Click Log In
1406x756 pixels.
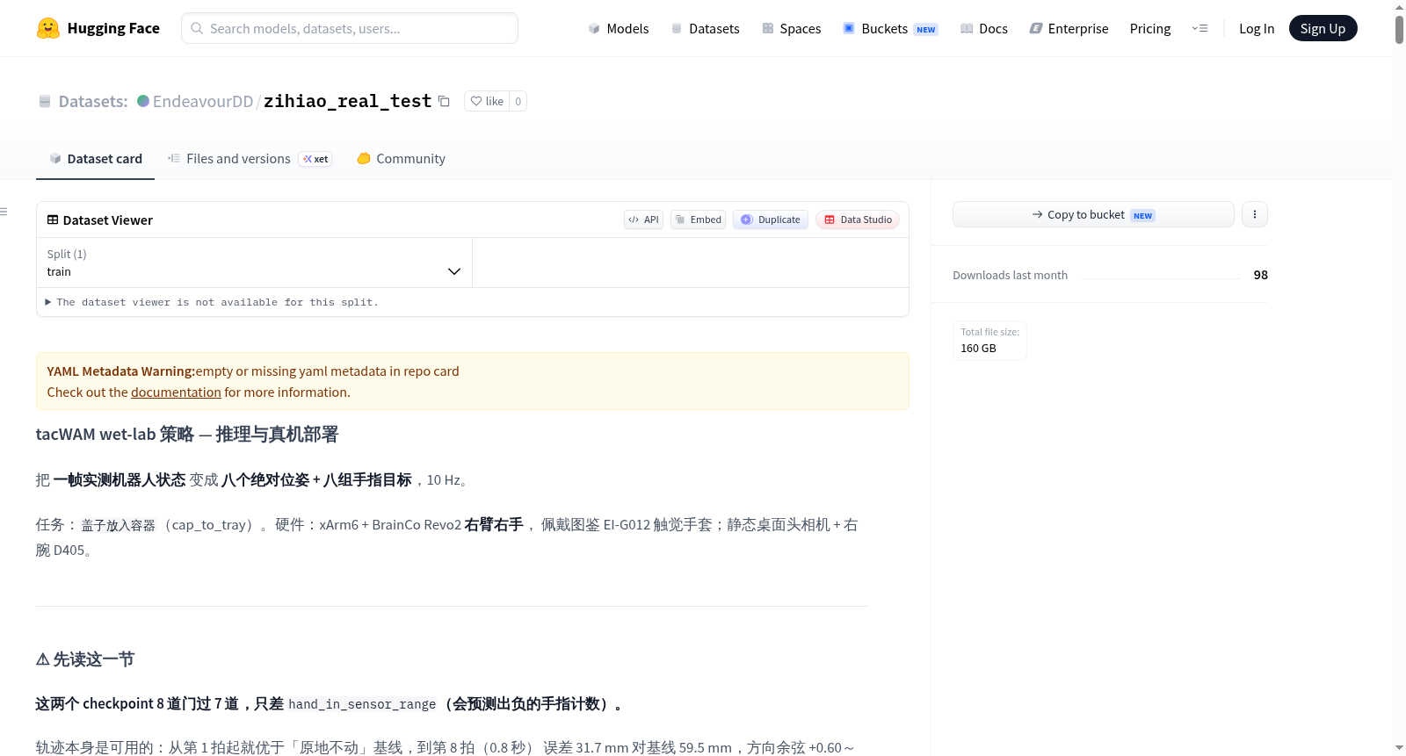tap(1257, 28)
